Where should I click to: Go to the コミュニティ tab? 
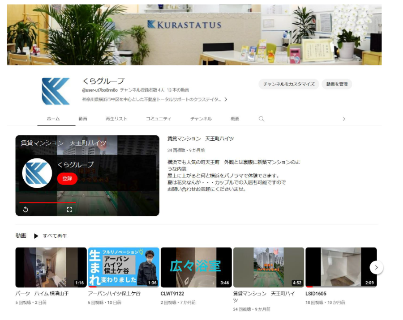(159, 119)
